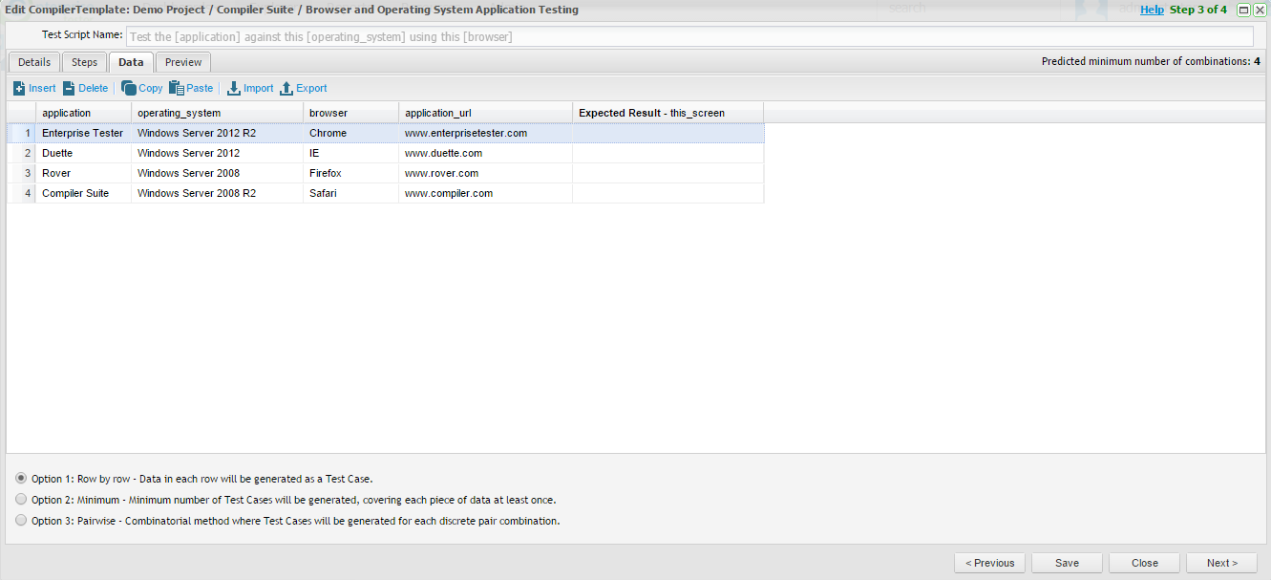This screenshot has width=1271, height=580.
Task: Open the Help link
Action: 1152,10
